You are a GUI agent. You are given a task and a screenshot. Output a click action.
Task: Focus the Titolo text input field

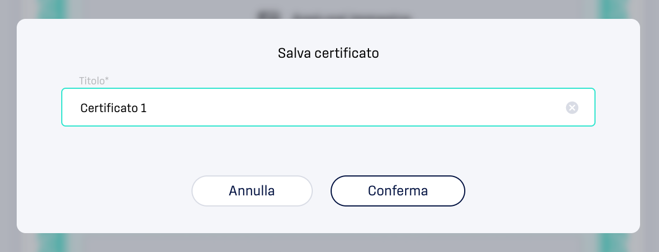[328, 107]
